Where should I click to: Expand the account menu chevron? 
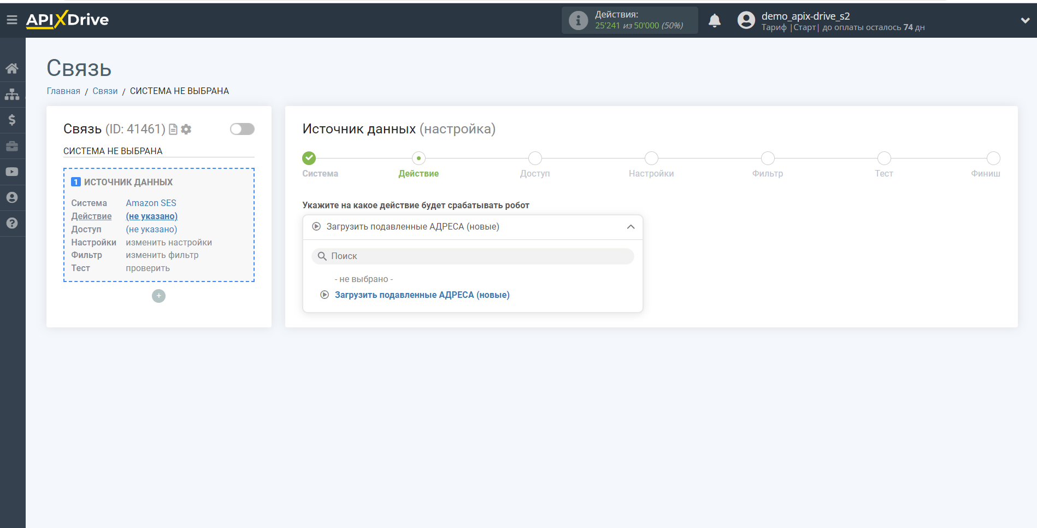click(x=1025, y=20)
